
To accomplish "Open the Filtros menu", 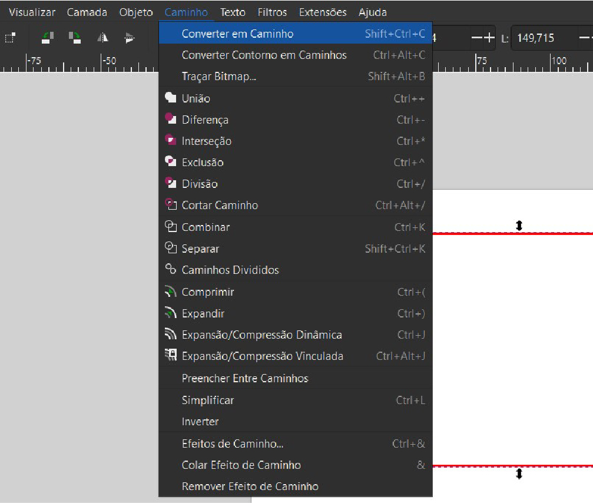I will tap(272, 11).
